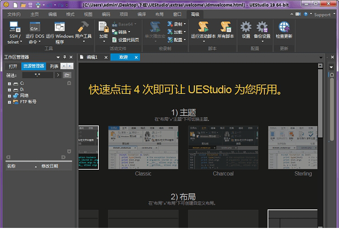The image size is (339, 237).
Task: Click set code page (设置代码页)
Action: pos(125,40)
